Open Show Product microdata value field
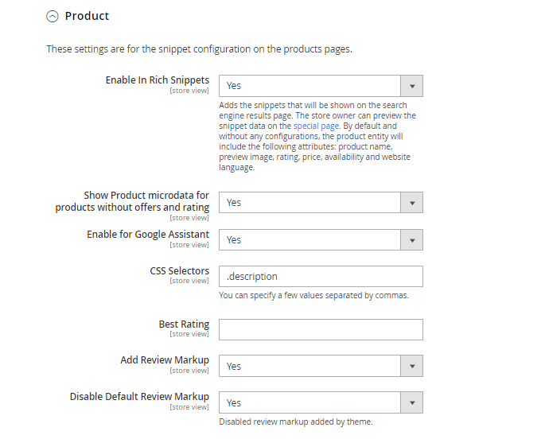 pos(309,203)
